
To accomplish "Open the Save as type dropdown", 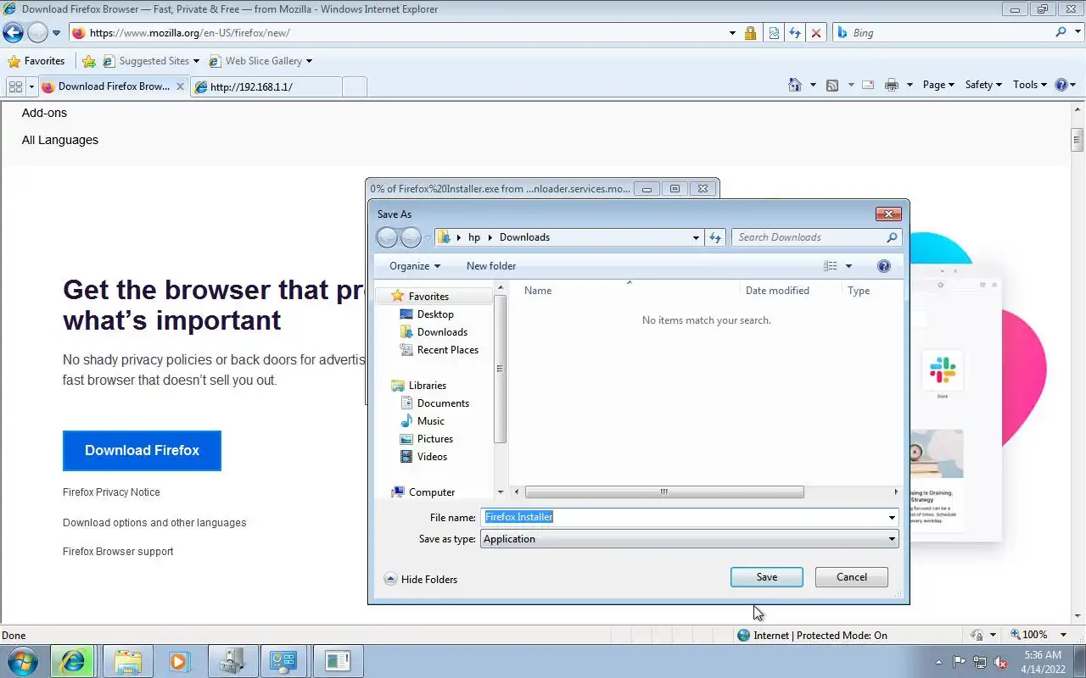I will tap(689, 539).
